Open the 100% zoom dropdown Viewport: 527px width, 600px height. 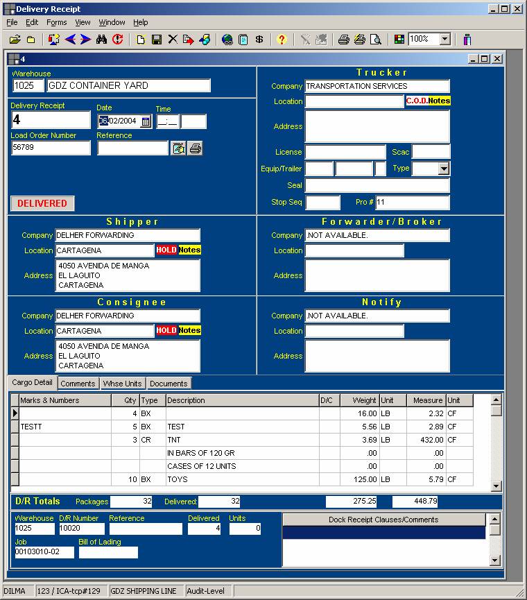pos(444,40)
